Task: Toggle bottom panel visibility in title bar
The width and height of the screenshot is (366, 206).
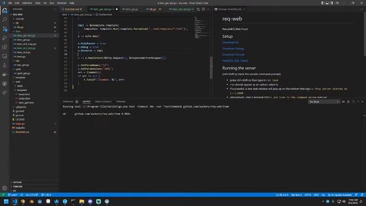Action: click(327, 3)
